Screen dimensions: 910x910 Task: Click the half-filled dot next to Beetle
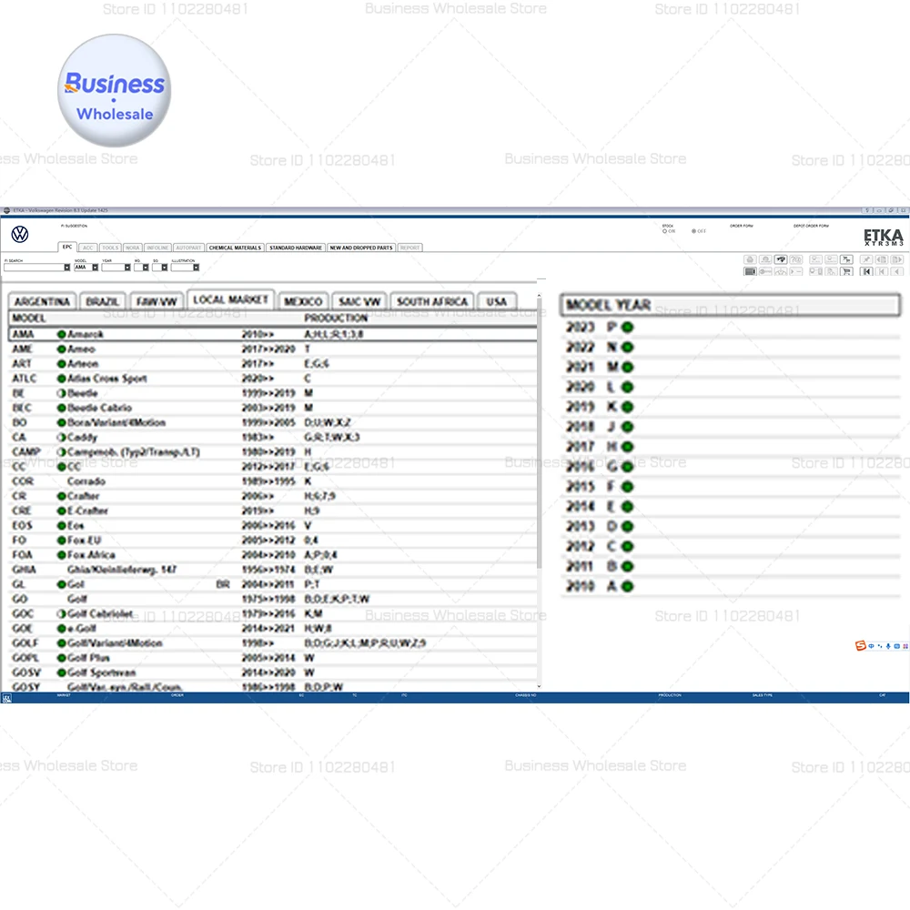(61, 393)
